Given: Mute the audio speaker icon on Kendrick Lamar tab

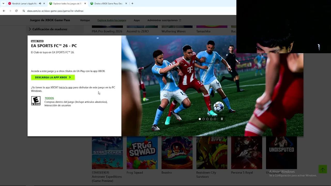Looking at the screenshot, I should (40, 4).
